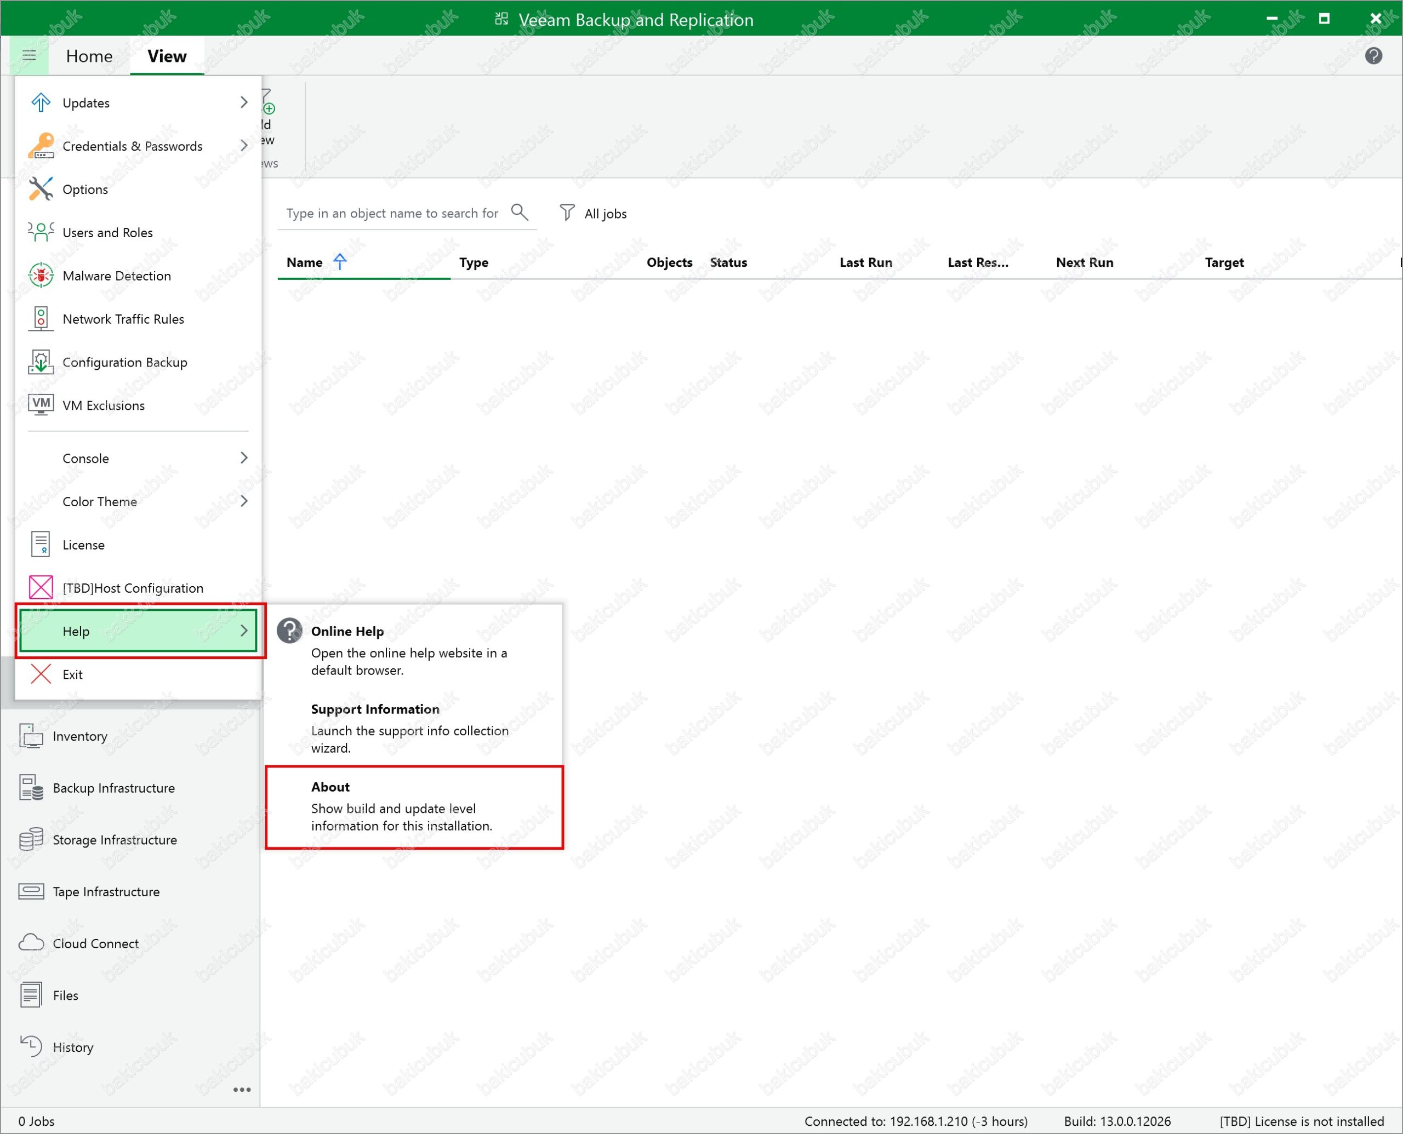The height and width of the screenshot is (1134, 1403).
Task: Click the Inventory sidebar icon
Action: pos(31,736)
